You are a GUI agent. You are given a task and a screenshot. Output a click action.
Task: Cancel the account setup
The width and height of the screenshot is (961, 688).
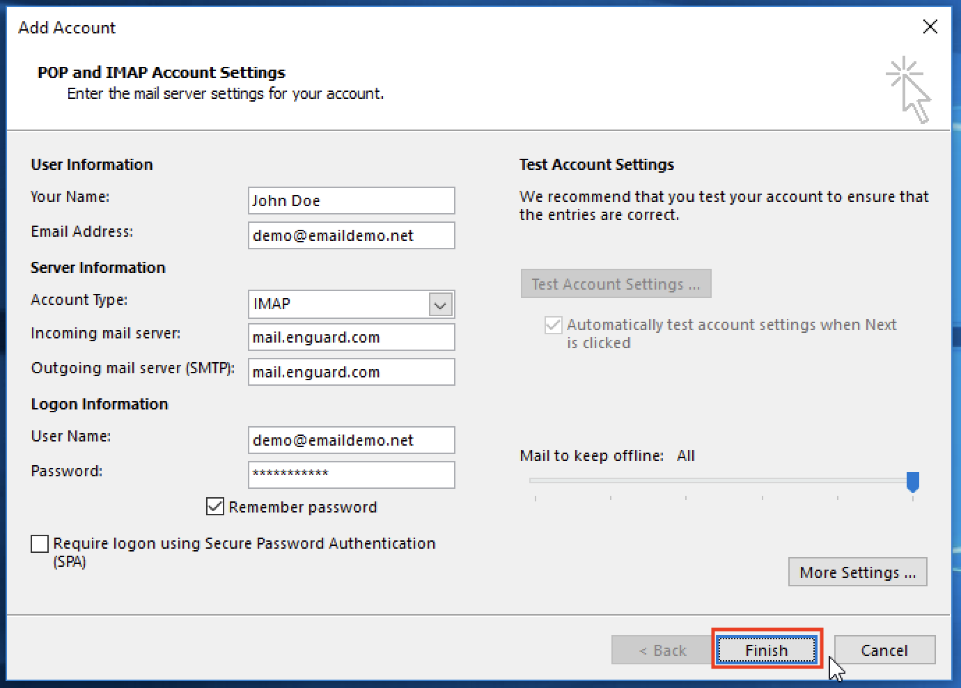point(884,650)
